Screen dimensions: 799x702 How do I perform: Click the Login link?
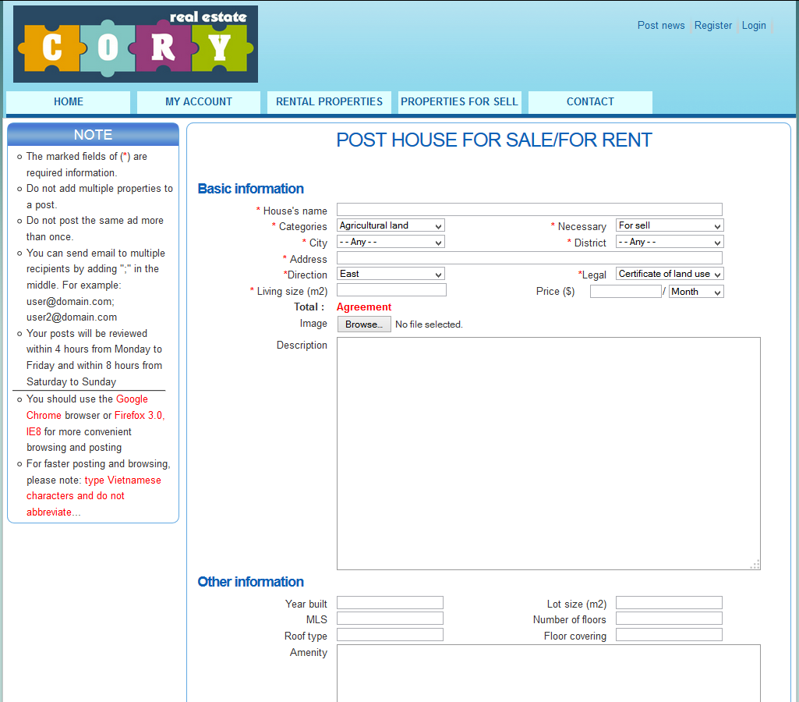point(753,25)
